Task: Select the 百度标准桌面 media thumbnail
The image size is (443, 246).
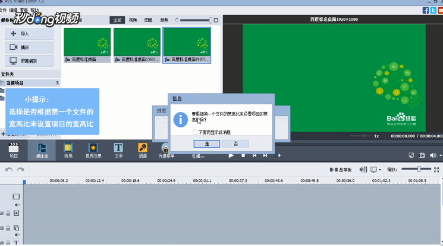Action: tap(87, 45)
